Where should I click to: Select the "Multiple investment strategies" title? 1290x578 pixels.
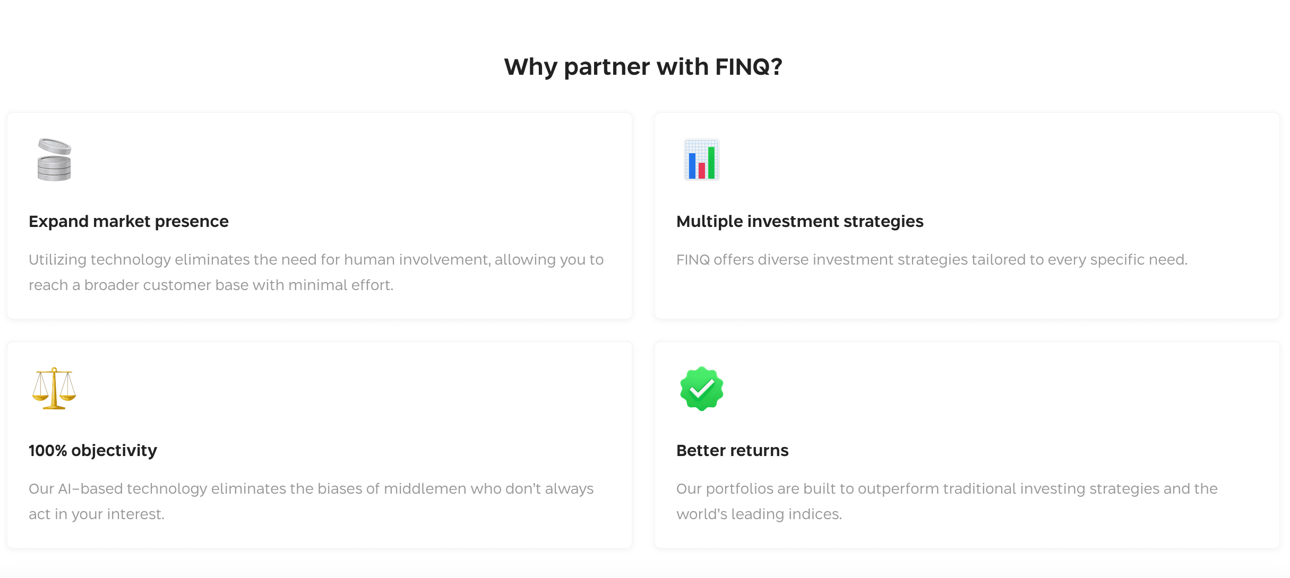799,221
